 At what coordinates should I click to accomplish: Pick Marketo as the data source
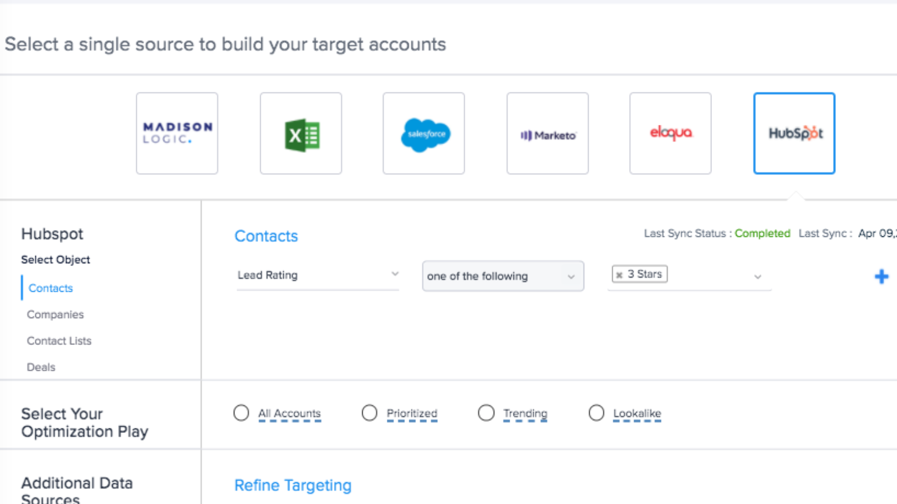pyautogui.click(x=547, y=133)
